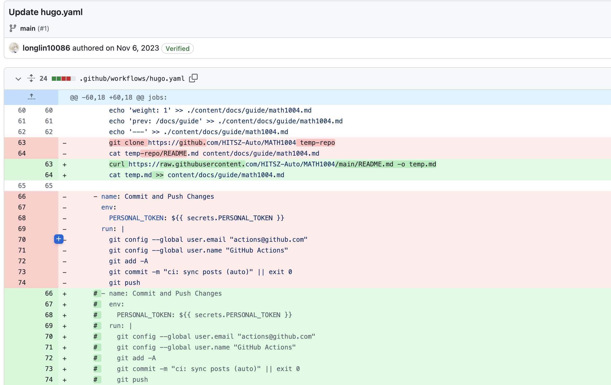
Task: Click the branch icon beside main
Action: click(13, 28)
